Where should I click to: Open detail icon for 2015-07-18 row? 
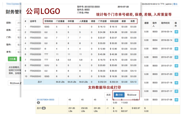pos(176,83)
